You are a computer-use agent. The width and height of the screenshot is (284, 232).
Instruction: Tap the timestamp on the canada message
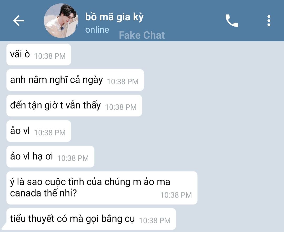click(x=176, y=195)
